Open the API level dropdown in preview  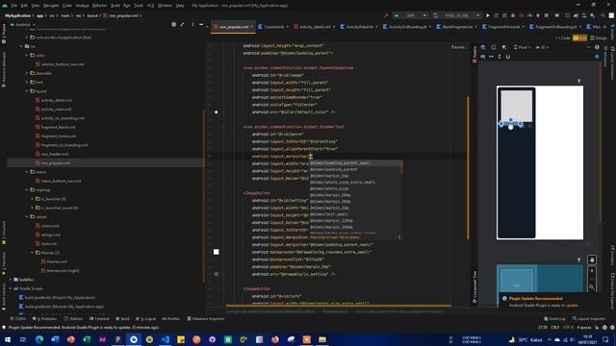click(x=543, y=47)
